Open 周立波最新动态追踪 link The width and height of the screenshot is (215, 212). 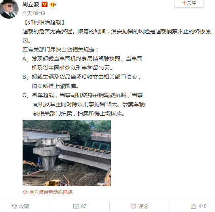(x=51, y=192)
